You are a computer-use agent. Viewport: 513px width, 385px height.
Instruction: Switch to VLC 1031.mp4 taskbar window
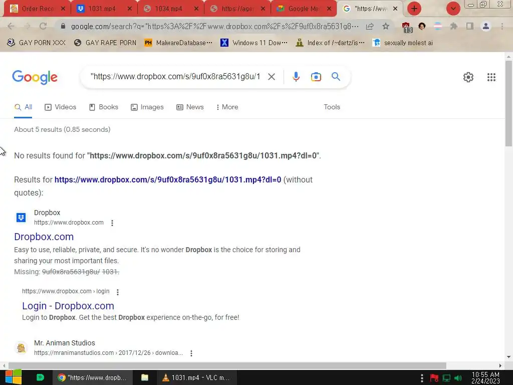197,377
